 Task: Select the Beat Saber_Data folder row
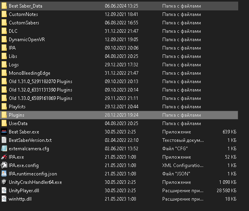tap(119, 6)
